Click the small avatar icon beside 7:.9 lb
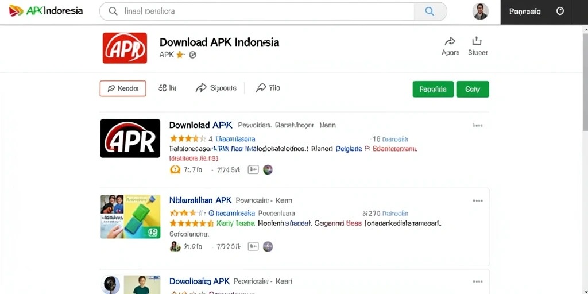The image size is (588, 294). click(175, 246)
